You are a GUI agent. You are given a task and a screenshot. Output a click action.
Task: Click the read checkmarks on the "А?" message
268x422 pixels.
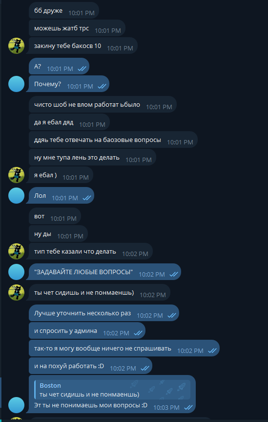click(x=82, y=69)
